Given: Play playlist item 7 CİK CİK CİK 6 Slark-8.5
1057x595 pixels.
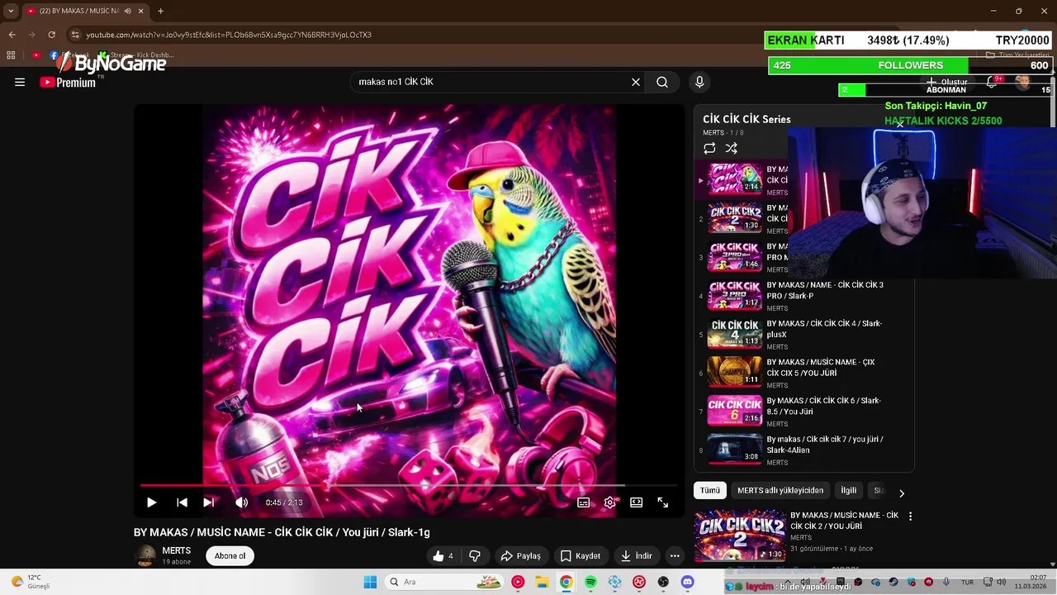Looking at the screenshot, I should [805, 412].
